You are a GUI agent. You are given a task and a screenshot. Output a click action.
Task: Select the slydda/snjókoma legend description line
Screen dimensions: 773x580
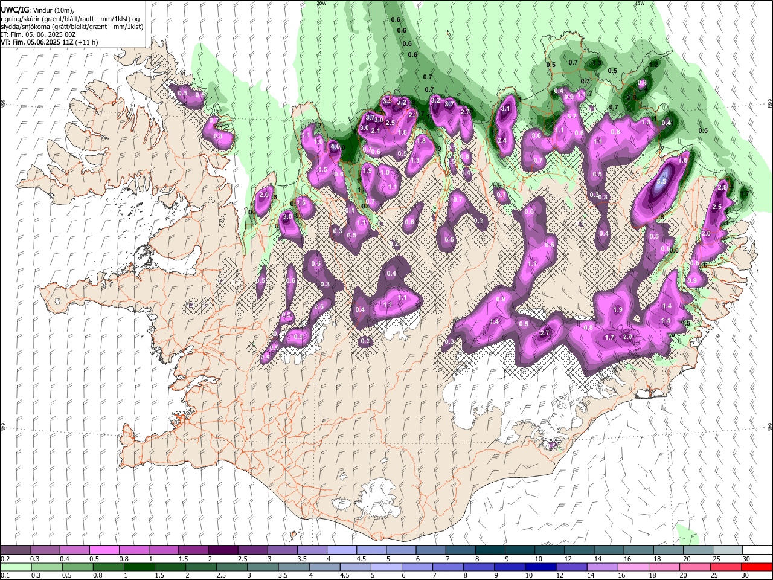point(72,27)
